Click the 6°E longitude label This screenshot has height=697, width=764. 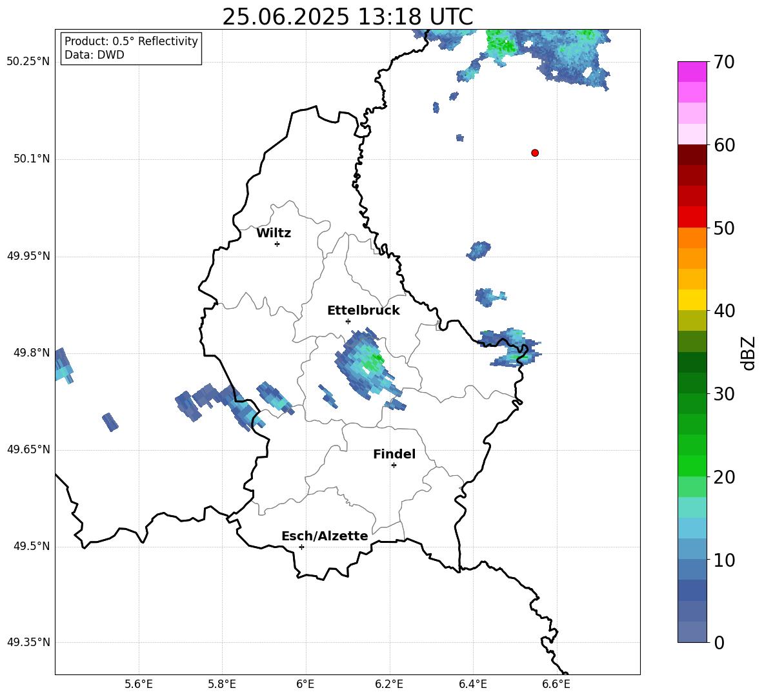click(305, 684)
